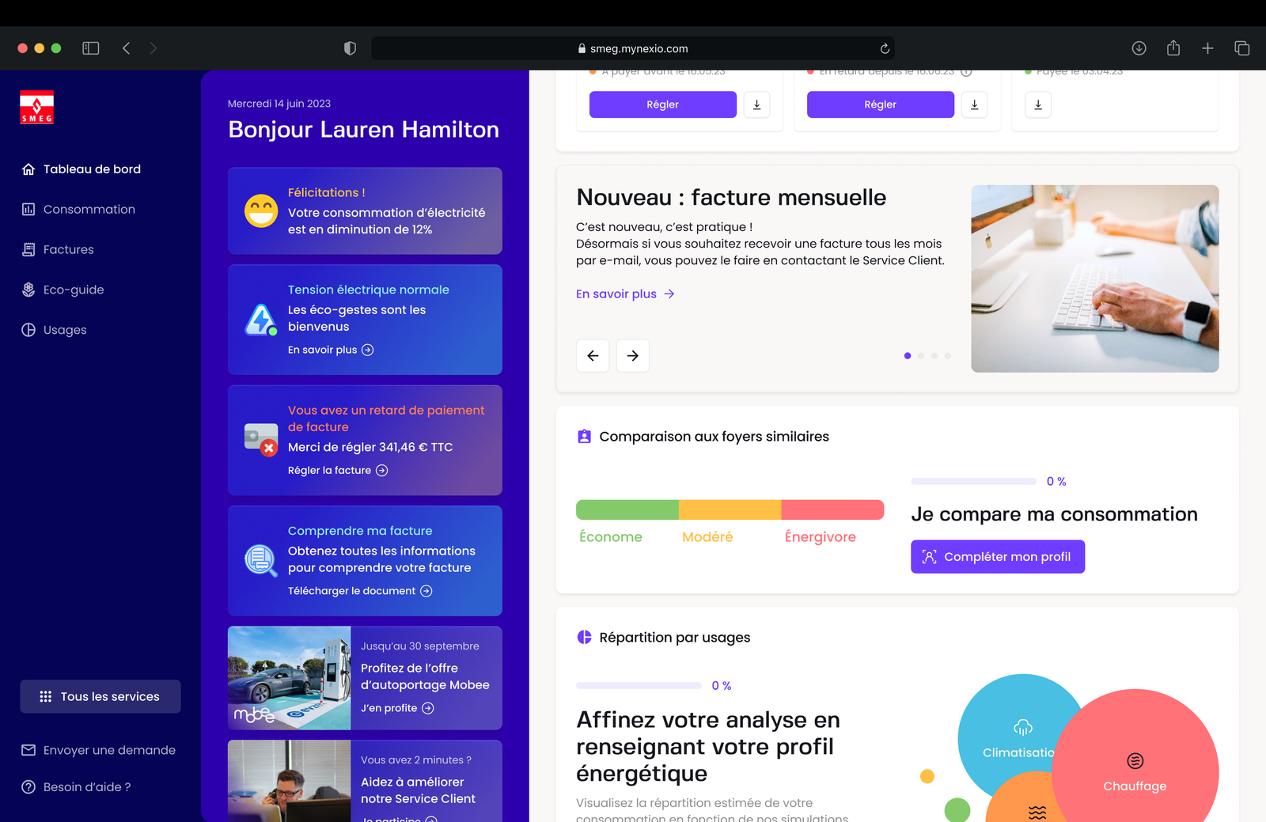The width and height of the screenshot is (1266, 822).
Task: Click Compléter mon profil button
Action: (998, 557)
